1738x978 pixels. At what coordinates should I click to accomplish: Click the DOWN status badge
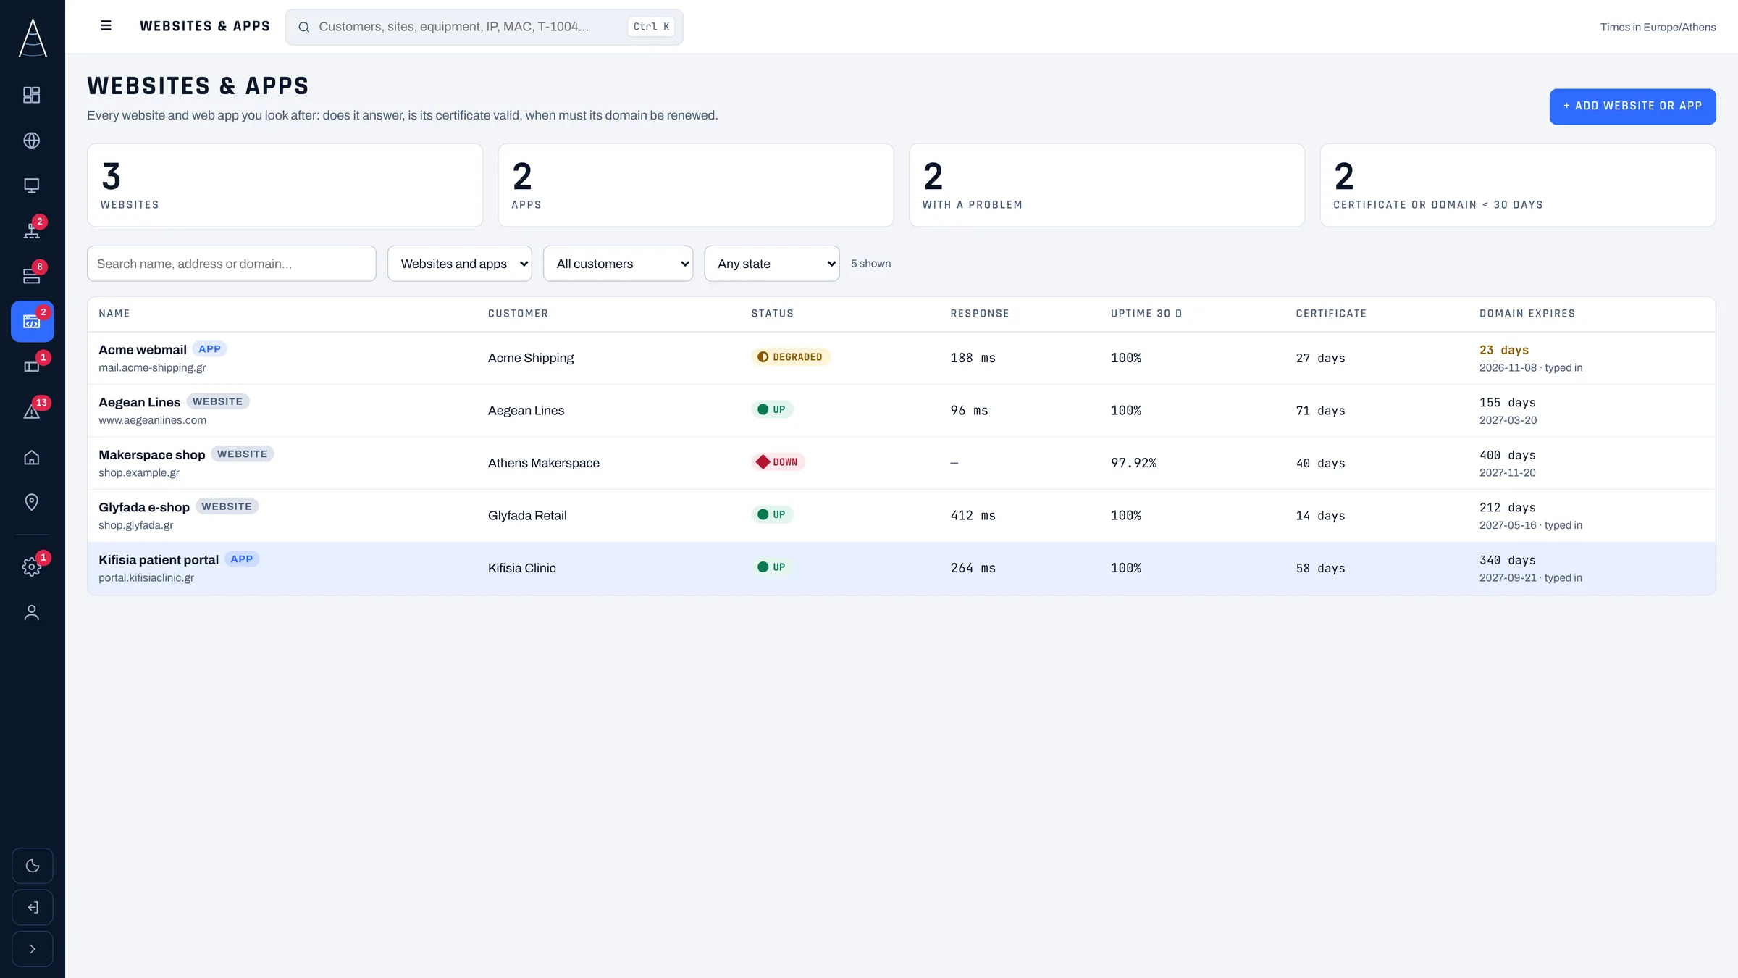(x=778, y=462)
